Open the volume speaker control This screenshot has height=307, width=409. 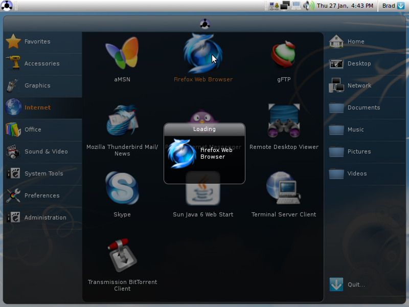coord(309,6)
